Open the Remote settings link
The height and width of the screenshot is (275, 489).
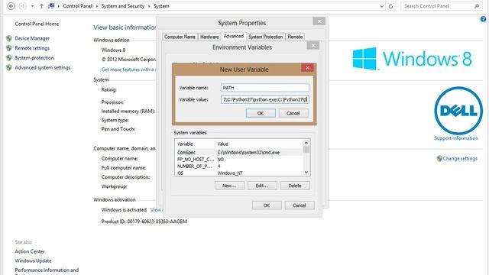[x=32, y=48]
